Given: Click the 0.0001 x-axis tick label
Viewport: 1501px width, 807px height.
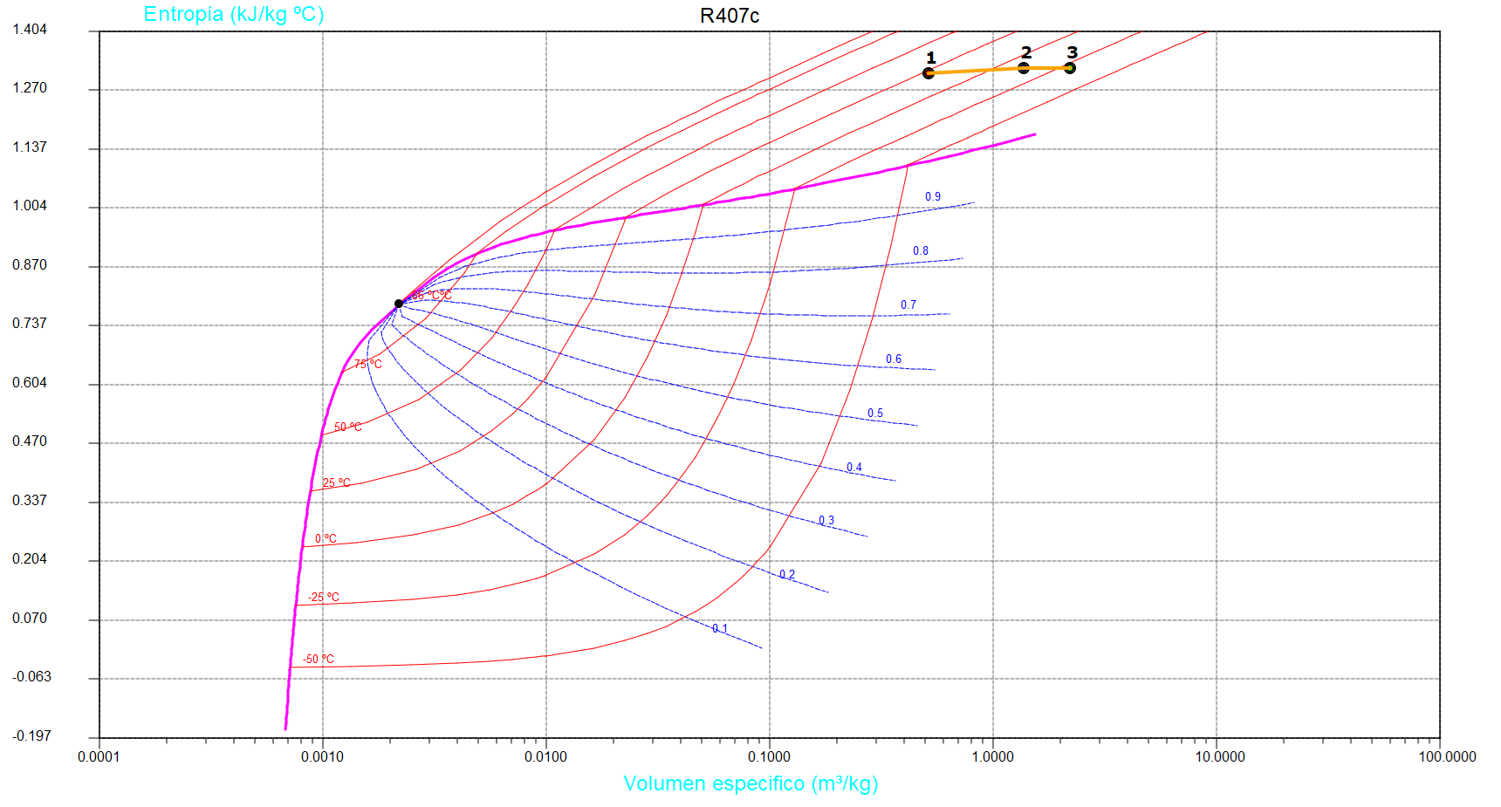Looking at the screenshot, I should click(99, 756).
